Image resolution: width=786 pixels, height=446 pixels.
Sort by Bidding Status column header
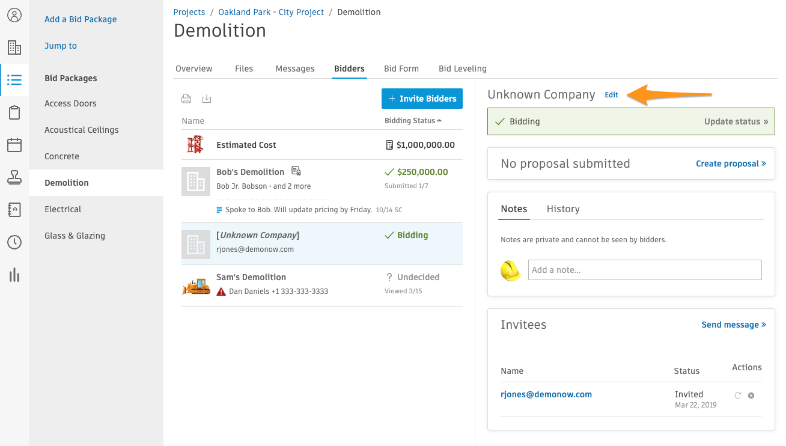(413, 121)
